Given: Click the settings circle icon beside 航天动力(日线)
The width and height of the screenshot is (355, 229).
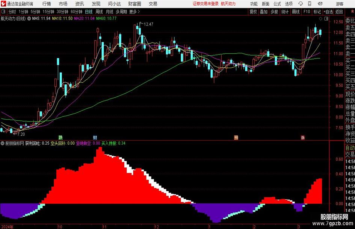Looking at the screenshot, I should (29, 18).
